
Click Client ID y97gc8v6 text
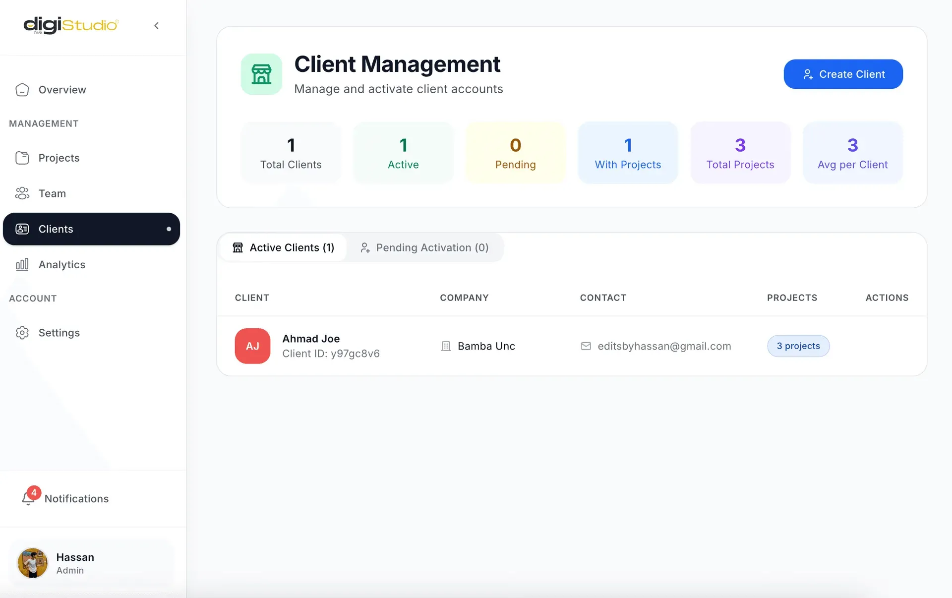pos(331,354)
